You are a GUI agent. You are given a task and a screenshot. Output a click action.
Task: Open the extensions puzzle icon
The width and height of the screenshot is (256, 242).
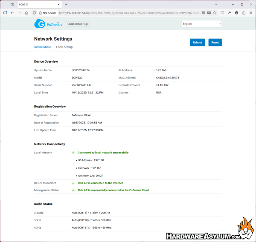(x=244, y=13)
